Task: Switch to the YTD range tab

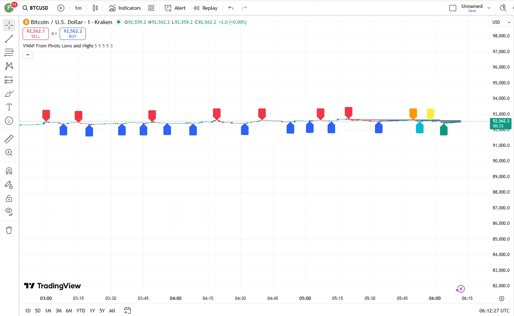Action: click(x=81, y=311)
